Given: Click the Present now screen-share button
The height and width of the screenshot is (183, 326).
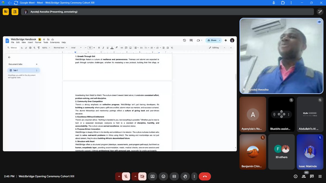Looking at the screenshot, I should [x=152, y=176].
